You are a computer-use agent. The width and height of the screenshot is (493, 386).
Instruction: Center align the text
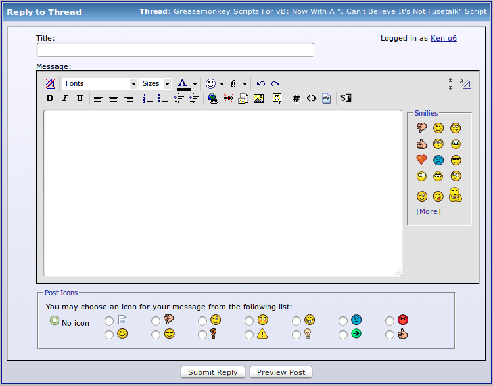point(114,98)
